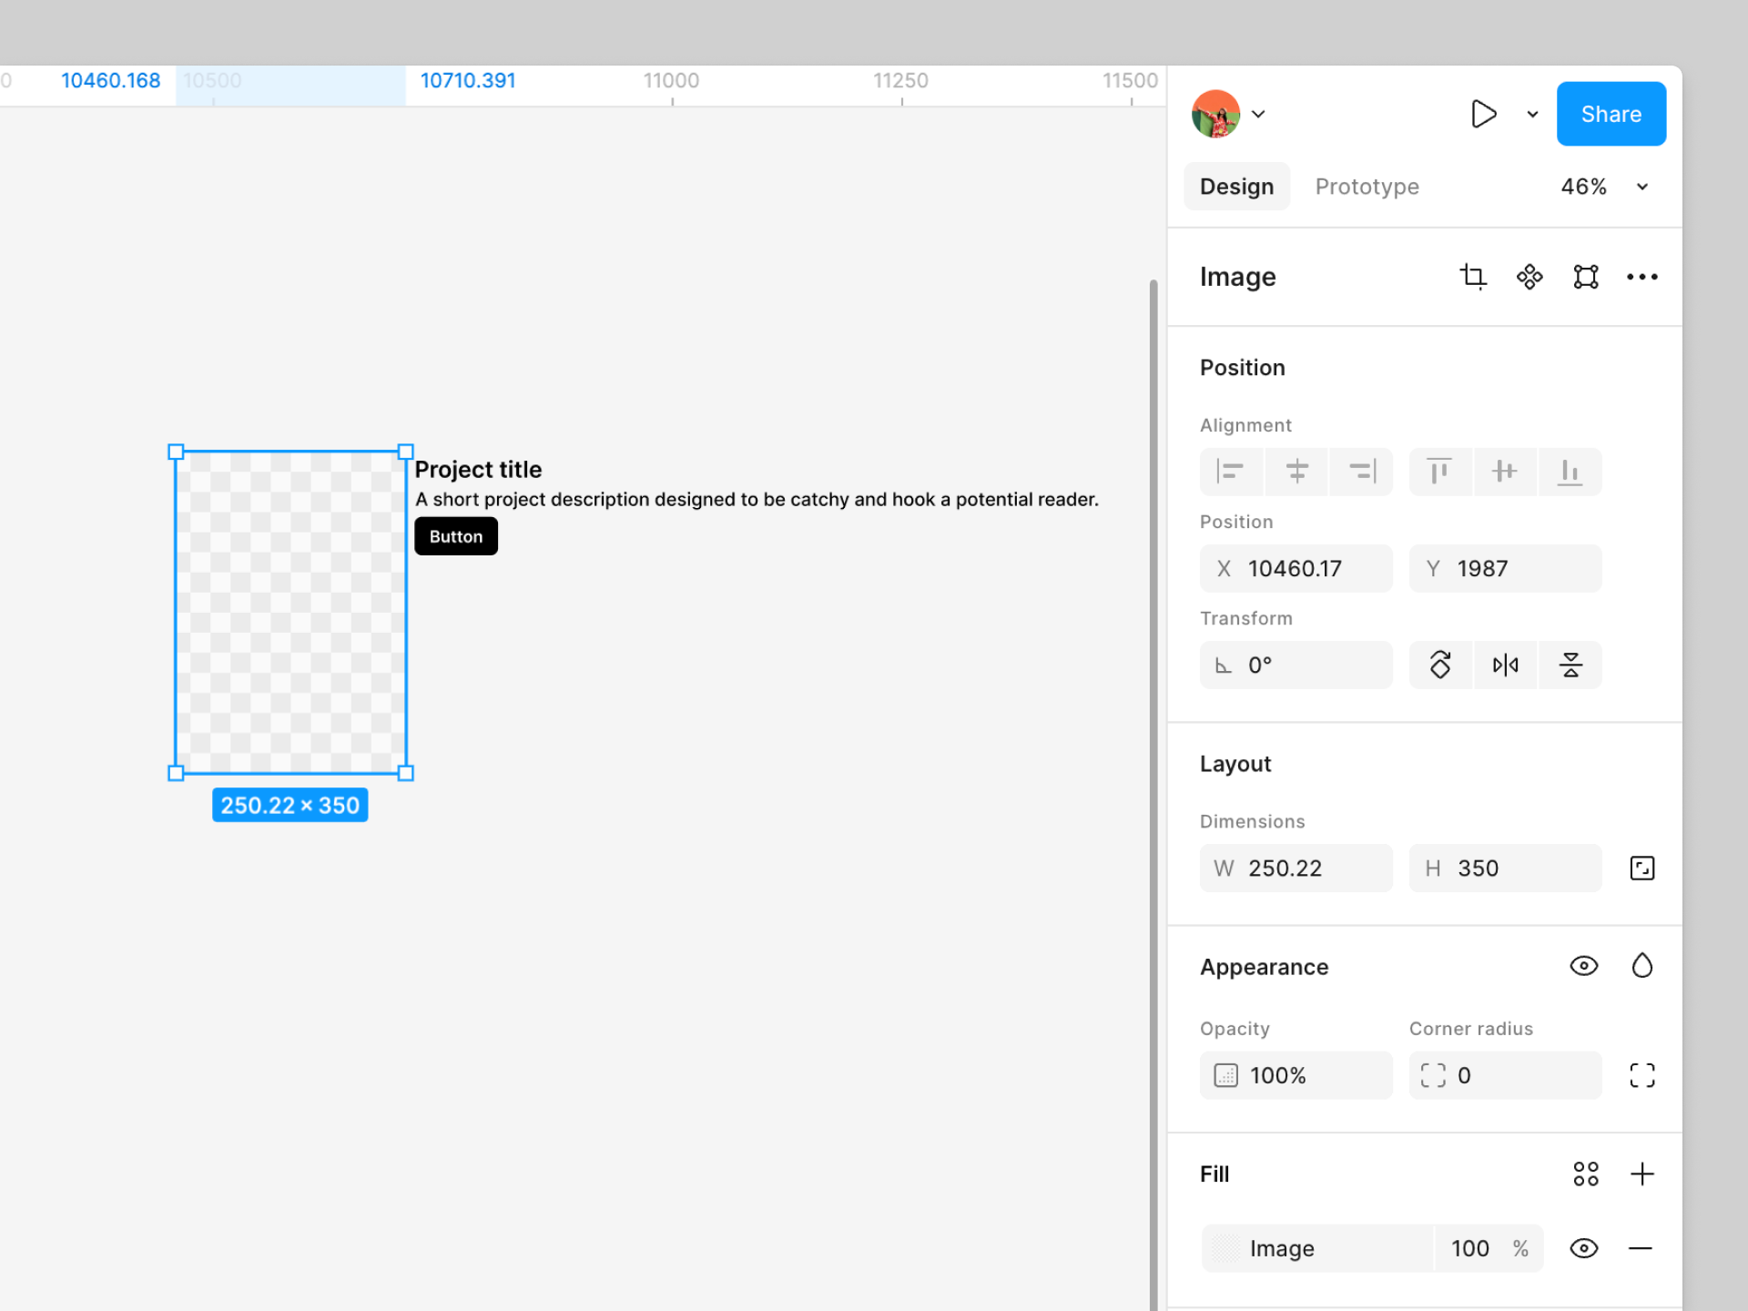The width and height of the screenshot is (1748, 1311).
Task: Toggle Appearance layer visibility eye
Action: click(x=1584, y=966)
